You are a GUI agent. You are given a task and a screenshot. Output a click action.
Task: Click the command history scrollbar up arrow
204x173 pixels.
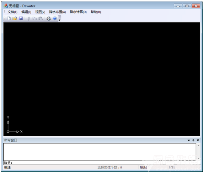coord(198,146)
